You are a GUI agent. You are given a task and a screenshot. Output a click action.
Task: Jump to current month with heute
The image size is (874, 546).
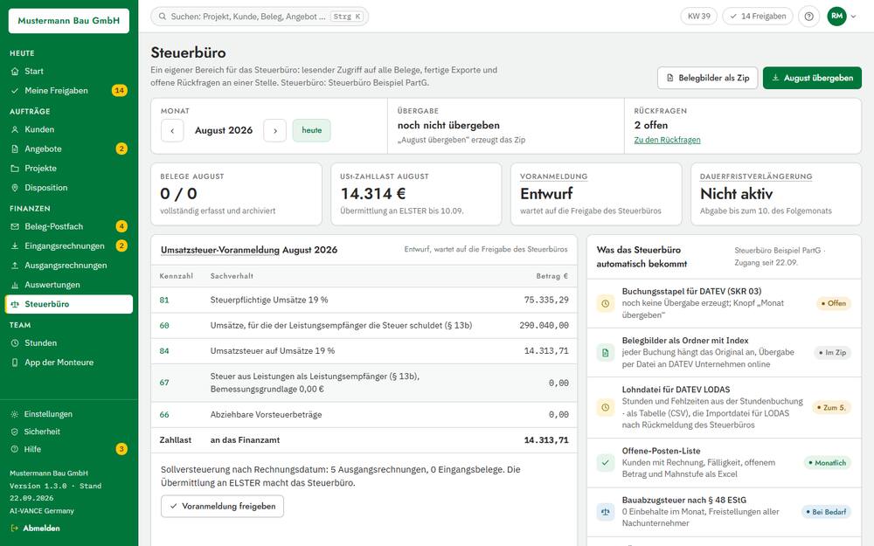pyautogui.click(x=312, y=130)
